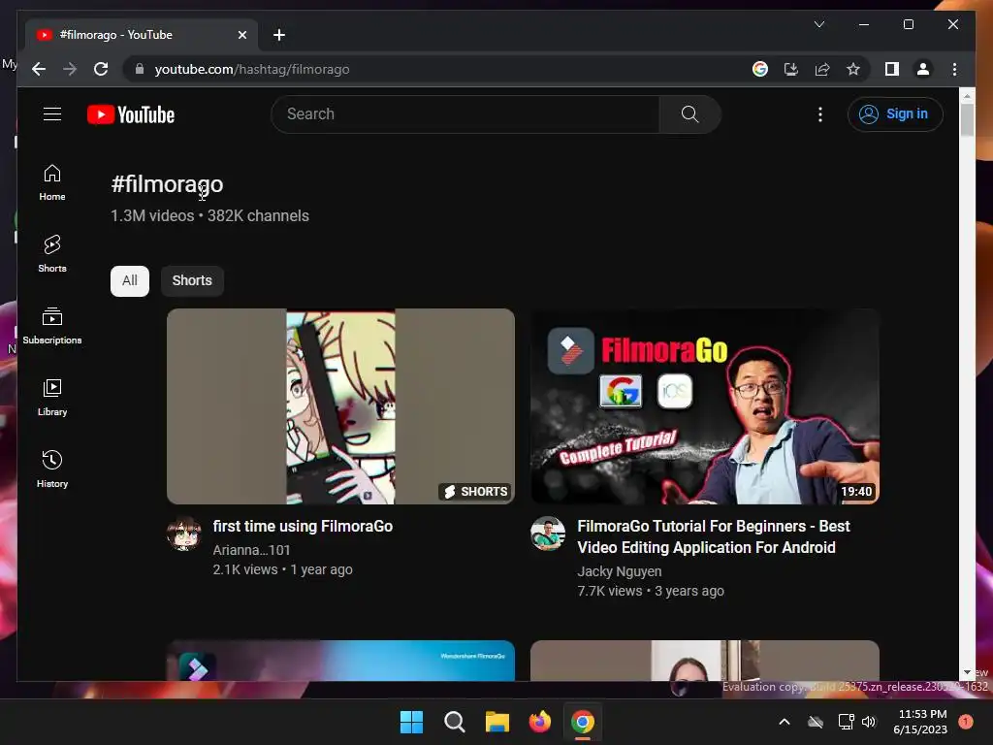Click Jacky Nguyen channel avatar
This screenshot has height=745, width=993.
click(548, 534)
